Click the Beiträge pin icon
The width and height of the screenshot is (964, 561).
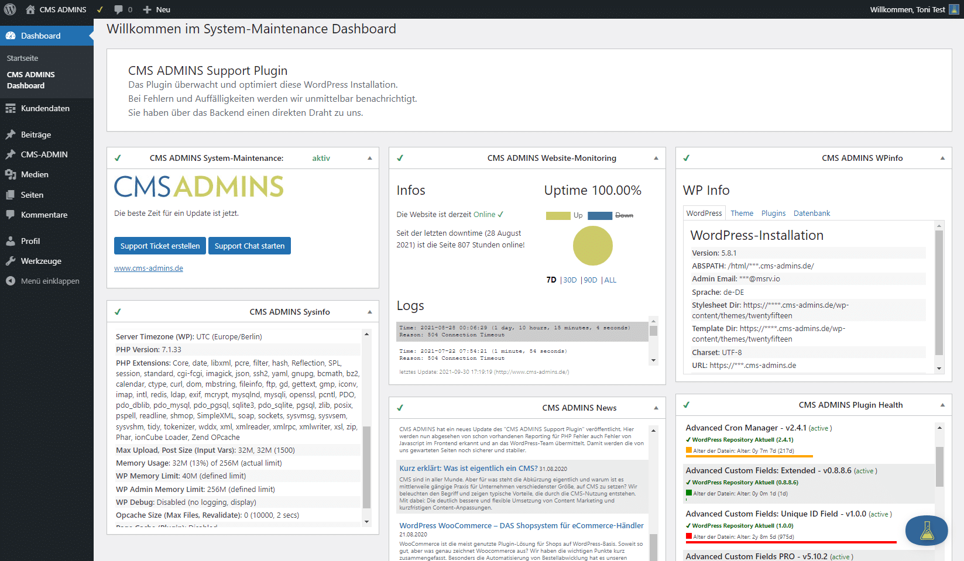(x=11, y=135)
